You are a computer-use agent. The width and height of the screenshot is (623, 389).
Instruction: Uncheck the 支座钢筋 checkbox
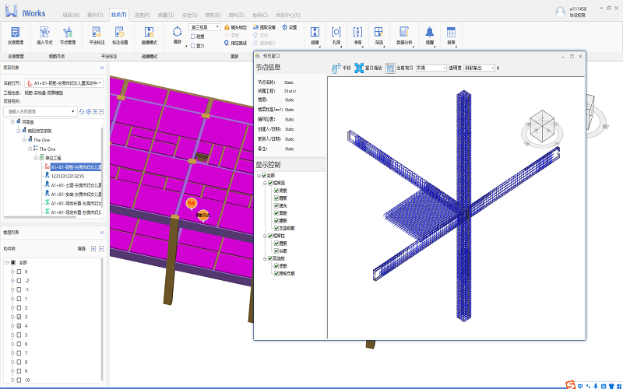276,228
